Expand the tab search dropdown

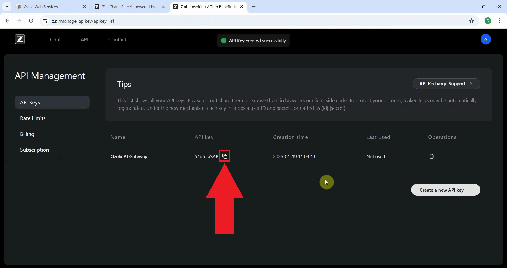click(7, 7)
